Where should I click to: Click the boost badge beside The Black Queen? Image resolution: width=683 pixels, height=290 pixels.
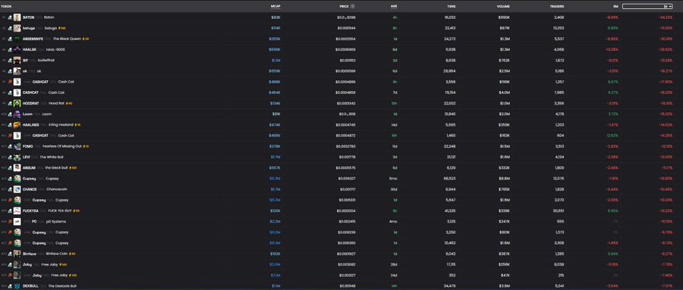85,39
